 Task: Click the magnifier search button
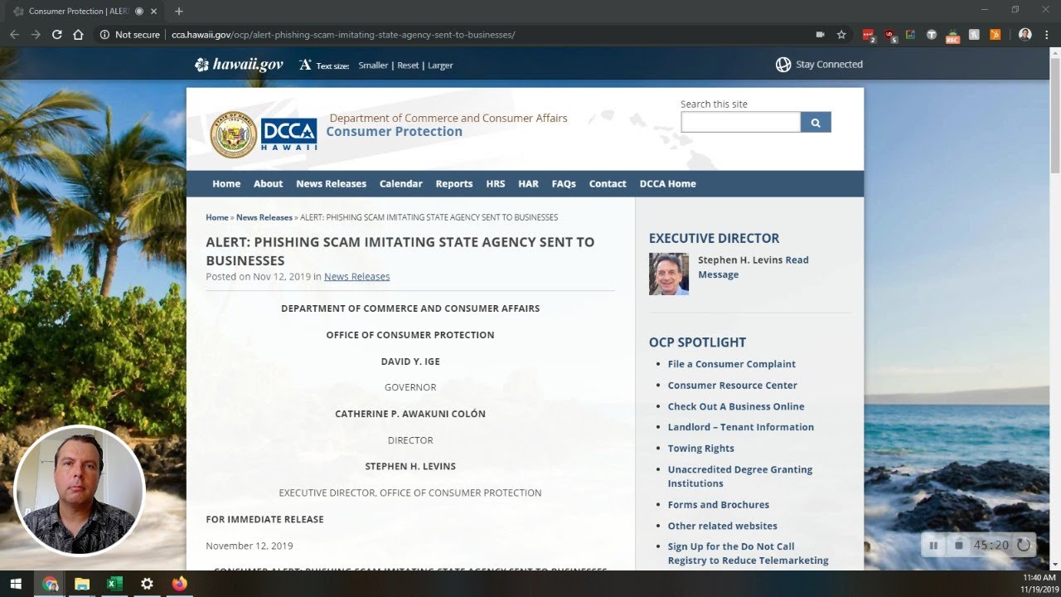tap(816, 122)
